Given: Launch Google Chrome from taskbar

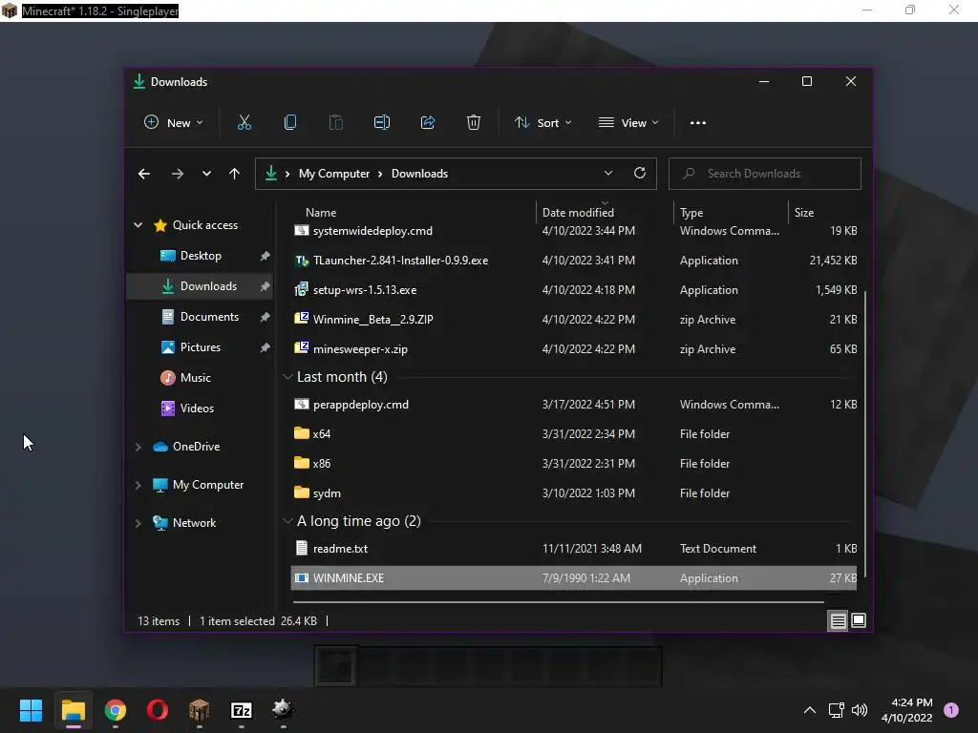Looking at the screenshot, I should click(x=116, y=710).
